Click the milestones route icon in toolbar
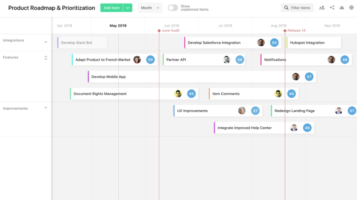Screen dimensions: 357x200 tap(322, 8)
